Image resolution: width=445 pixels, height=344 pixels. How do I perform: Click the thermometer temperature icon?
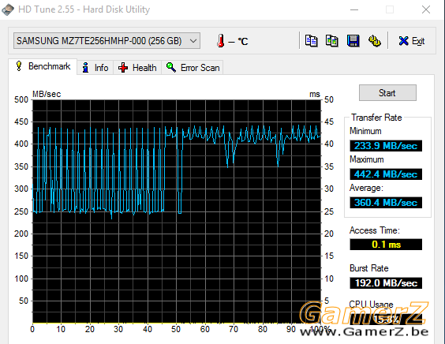click(x=220, y=41)
